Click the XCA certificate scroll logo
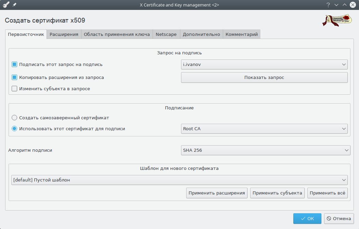This screenshot has height=229, width=359. (337, 21)
